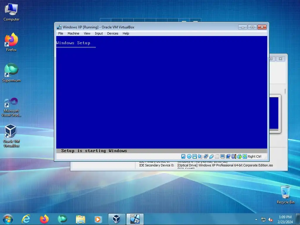Click the Show desktop button at the taskbar end
Viewport: 300px width, 225px height.
[x=298, y=219]
